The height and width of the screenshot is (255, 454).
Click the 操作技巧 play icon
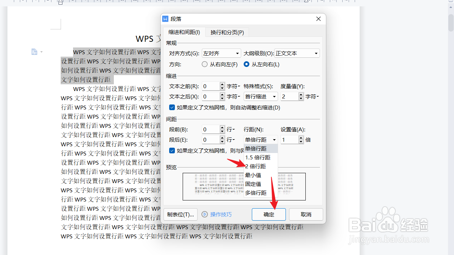point(205,214)
